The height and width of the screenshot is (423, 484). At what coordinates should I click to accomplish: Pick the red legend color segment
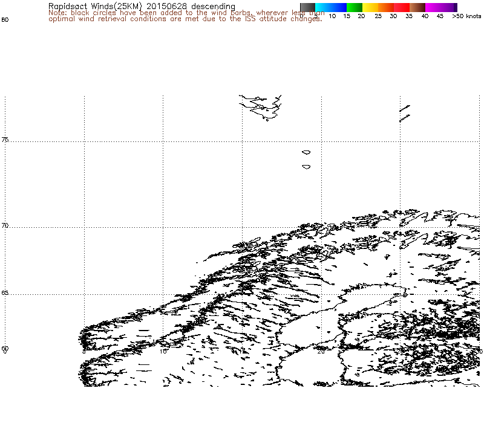point(402,7)
